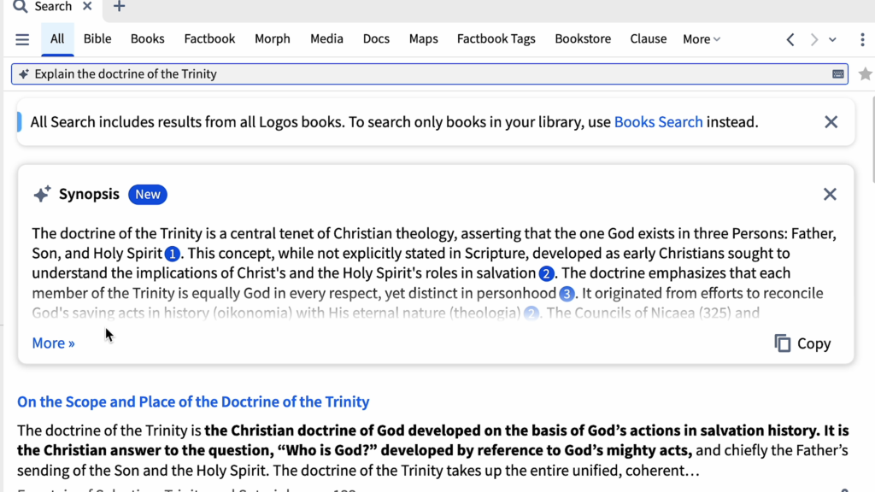
Task: Expand synopsis with More » link
Action: 53,343
